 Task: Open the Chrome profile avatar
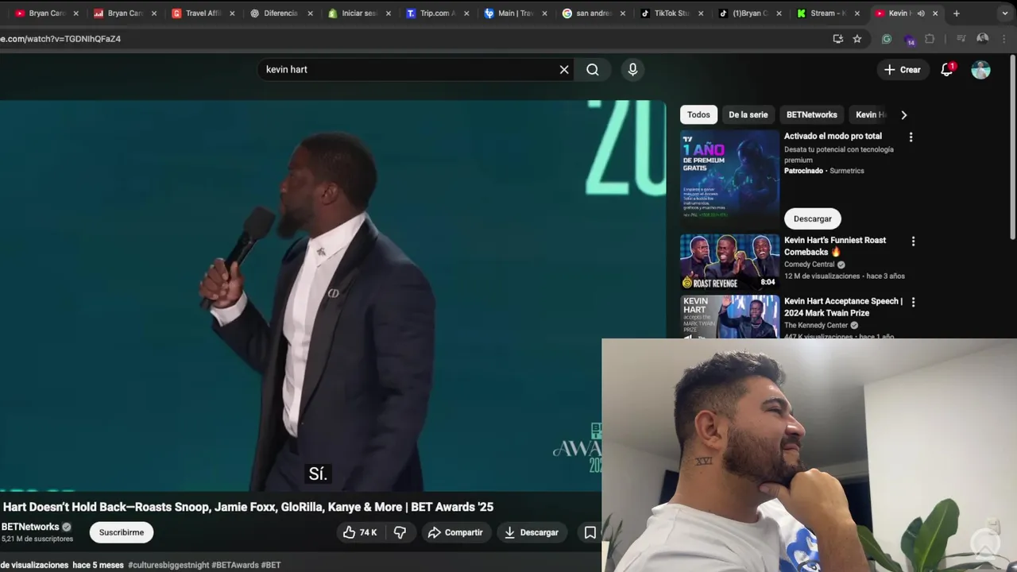(x=983, y=38)
